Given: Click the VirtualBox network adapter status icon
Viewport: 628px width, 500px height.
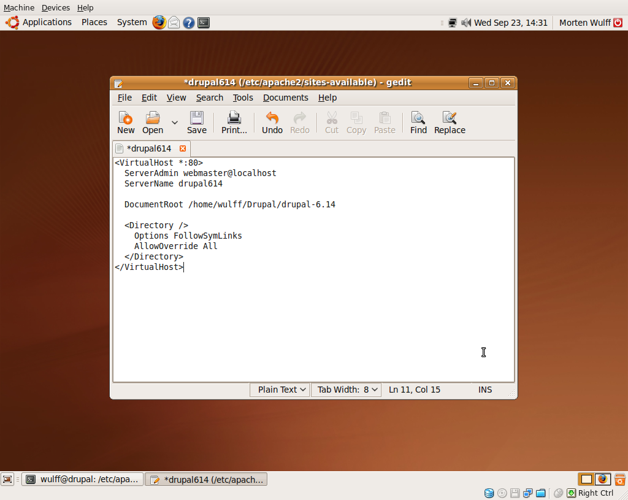Looking at the screenshot, I should [x=528, y=493].
